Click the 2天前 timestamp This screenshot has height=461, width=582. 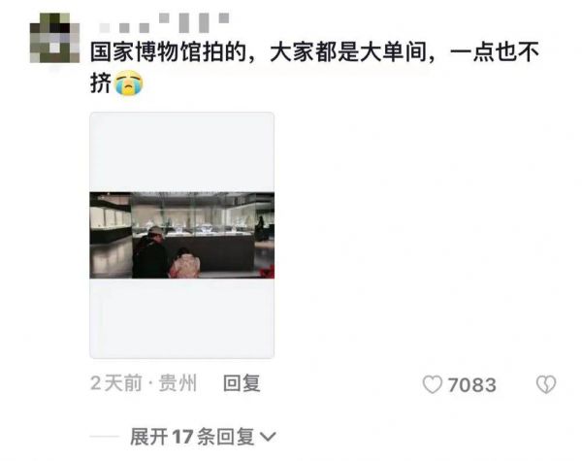(x=116, y=383)
